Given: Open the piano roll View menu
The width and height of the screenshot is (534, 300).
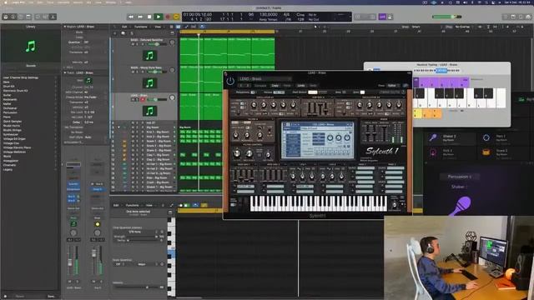Looking at the screenshot, I should (x=149, y=206).
